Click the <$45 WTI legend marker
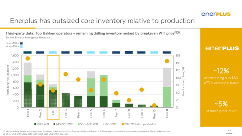242x136 pixels. coord(35,124)
